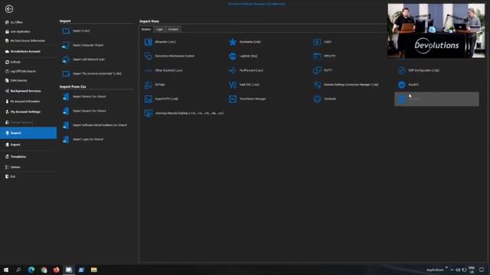Open Windows taskbar search
This screenshot has width=490, height=275.
(x=18, y=270)
